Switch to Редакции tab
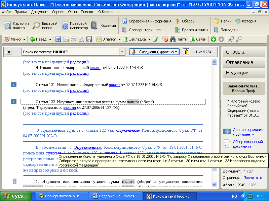269x201 pixels. pos(244,73)
